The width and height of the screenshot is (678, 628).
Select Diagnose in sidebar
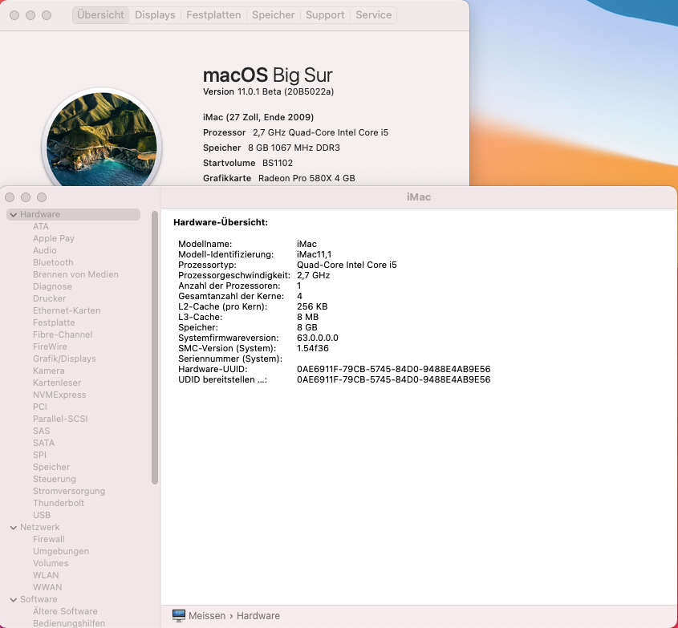(x=52, y=287)
